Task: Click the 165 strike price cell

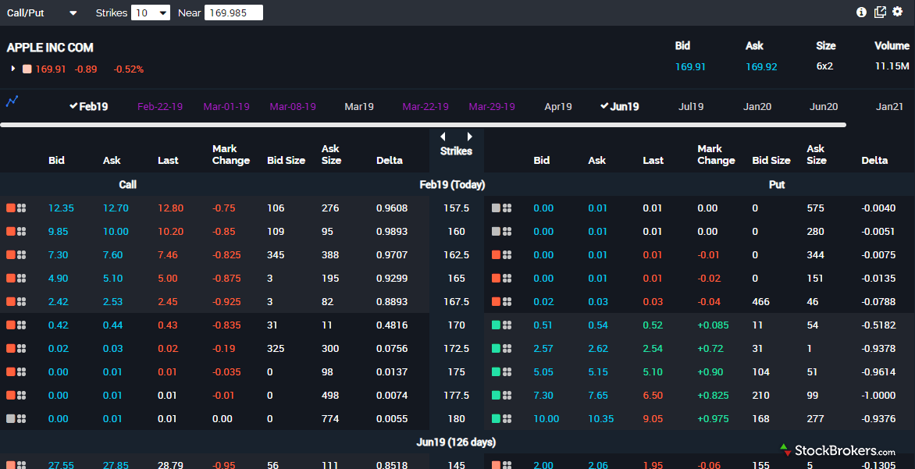Action: pyautogui.click(x=457, y=279)
